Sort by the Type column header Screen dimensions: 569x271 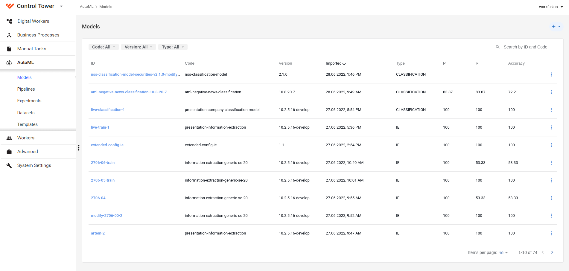point(400,63)
